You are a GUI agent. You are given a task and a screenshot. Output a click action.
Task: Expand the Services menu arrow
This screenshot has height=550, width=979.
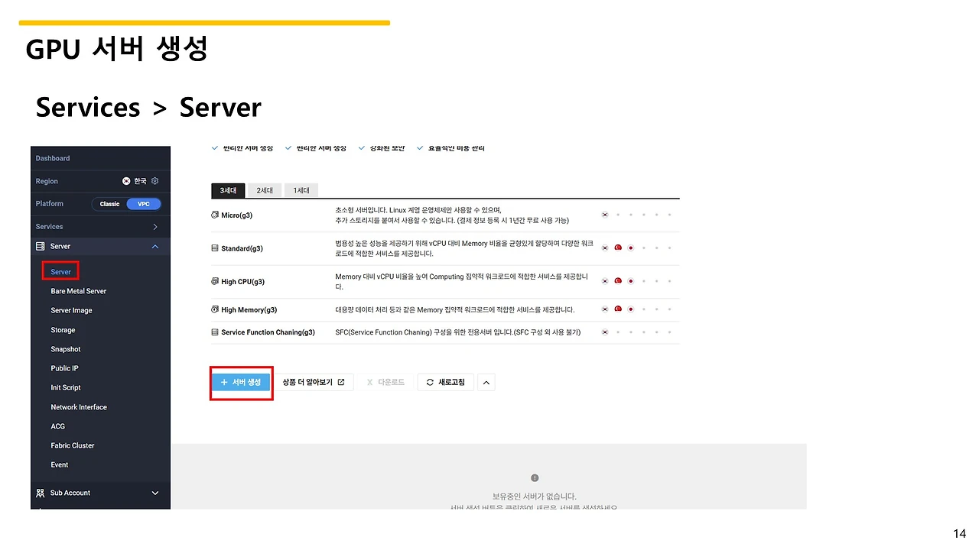pyautogui.click(x=155, y=227)
